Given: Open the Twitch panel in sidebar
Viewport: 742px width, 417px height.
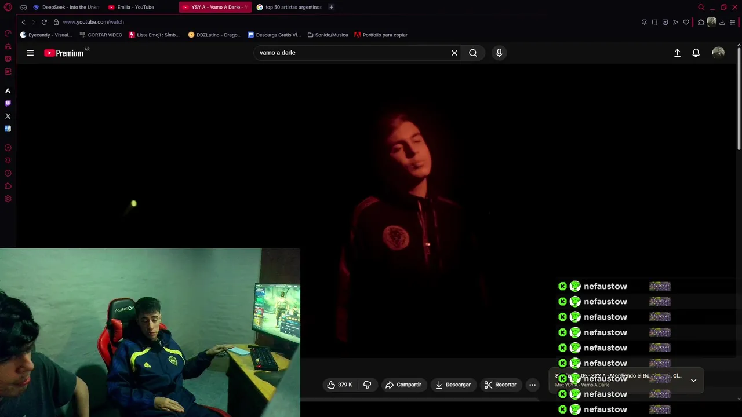Looking at the screenshot, I should (x=8, y=103).
